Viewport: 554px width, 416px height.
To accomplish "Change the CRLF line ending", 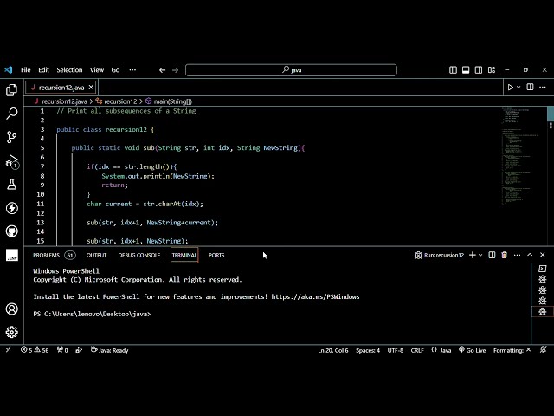I will (417, 350).
